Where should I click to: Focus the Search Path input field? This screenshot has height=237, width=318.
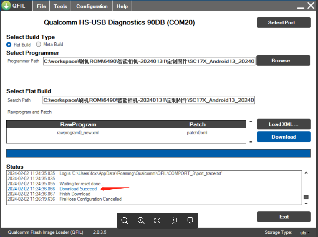149,100
